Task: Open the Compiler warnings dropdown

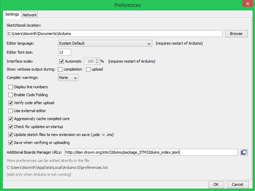Action: (x=68, y=77)
